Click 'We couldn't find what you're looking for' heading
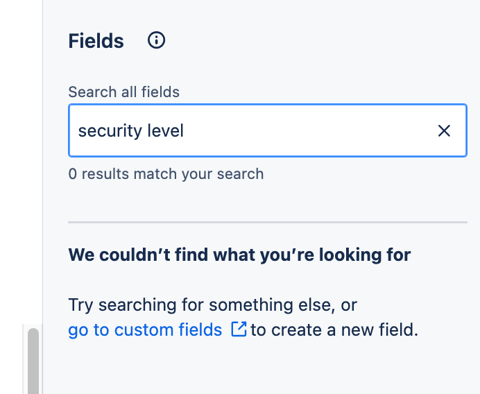480x394 pixels. pos(239,255)
